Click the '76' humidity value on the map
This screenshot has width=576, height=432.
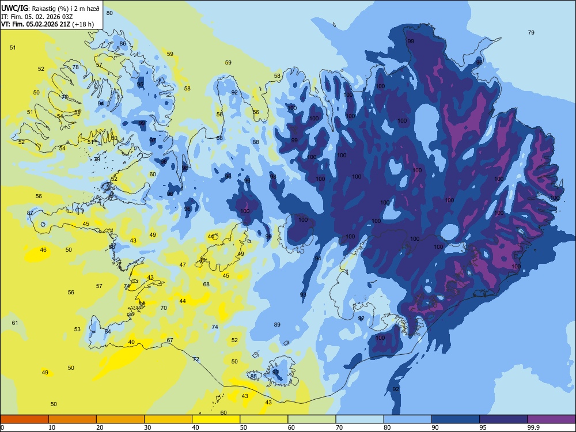(65, 97)
